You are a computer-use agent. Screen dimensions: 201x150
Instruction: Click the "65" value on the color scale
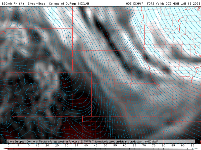pos(134,145)
